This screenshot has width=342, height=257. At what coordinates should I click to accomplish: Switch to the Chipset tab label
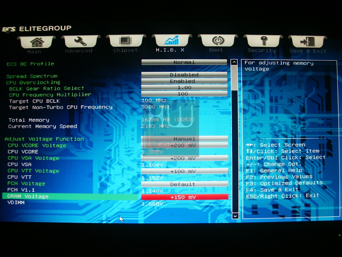coord(125,50)
